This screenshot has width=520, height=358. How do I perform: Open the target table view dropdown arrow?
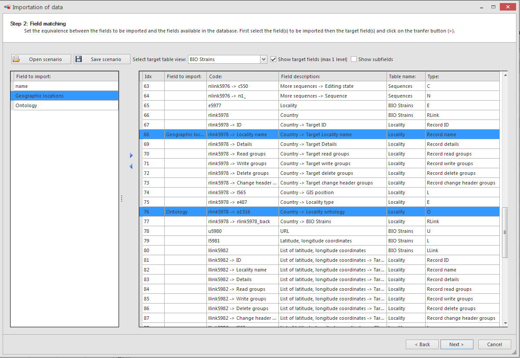264,59
